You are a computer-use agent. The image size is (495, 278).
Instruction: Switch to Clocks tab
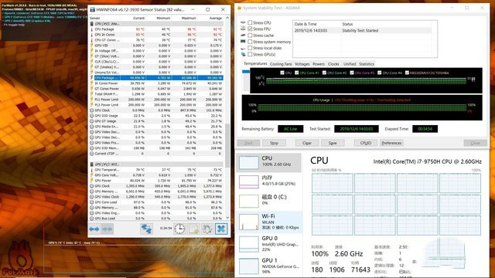tap(333, 64)
